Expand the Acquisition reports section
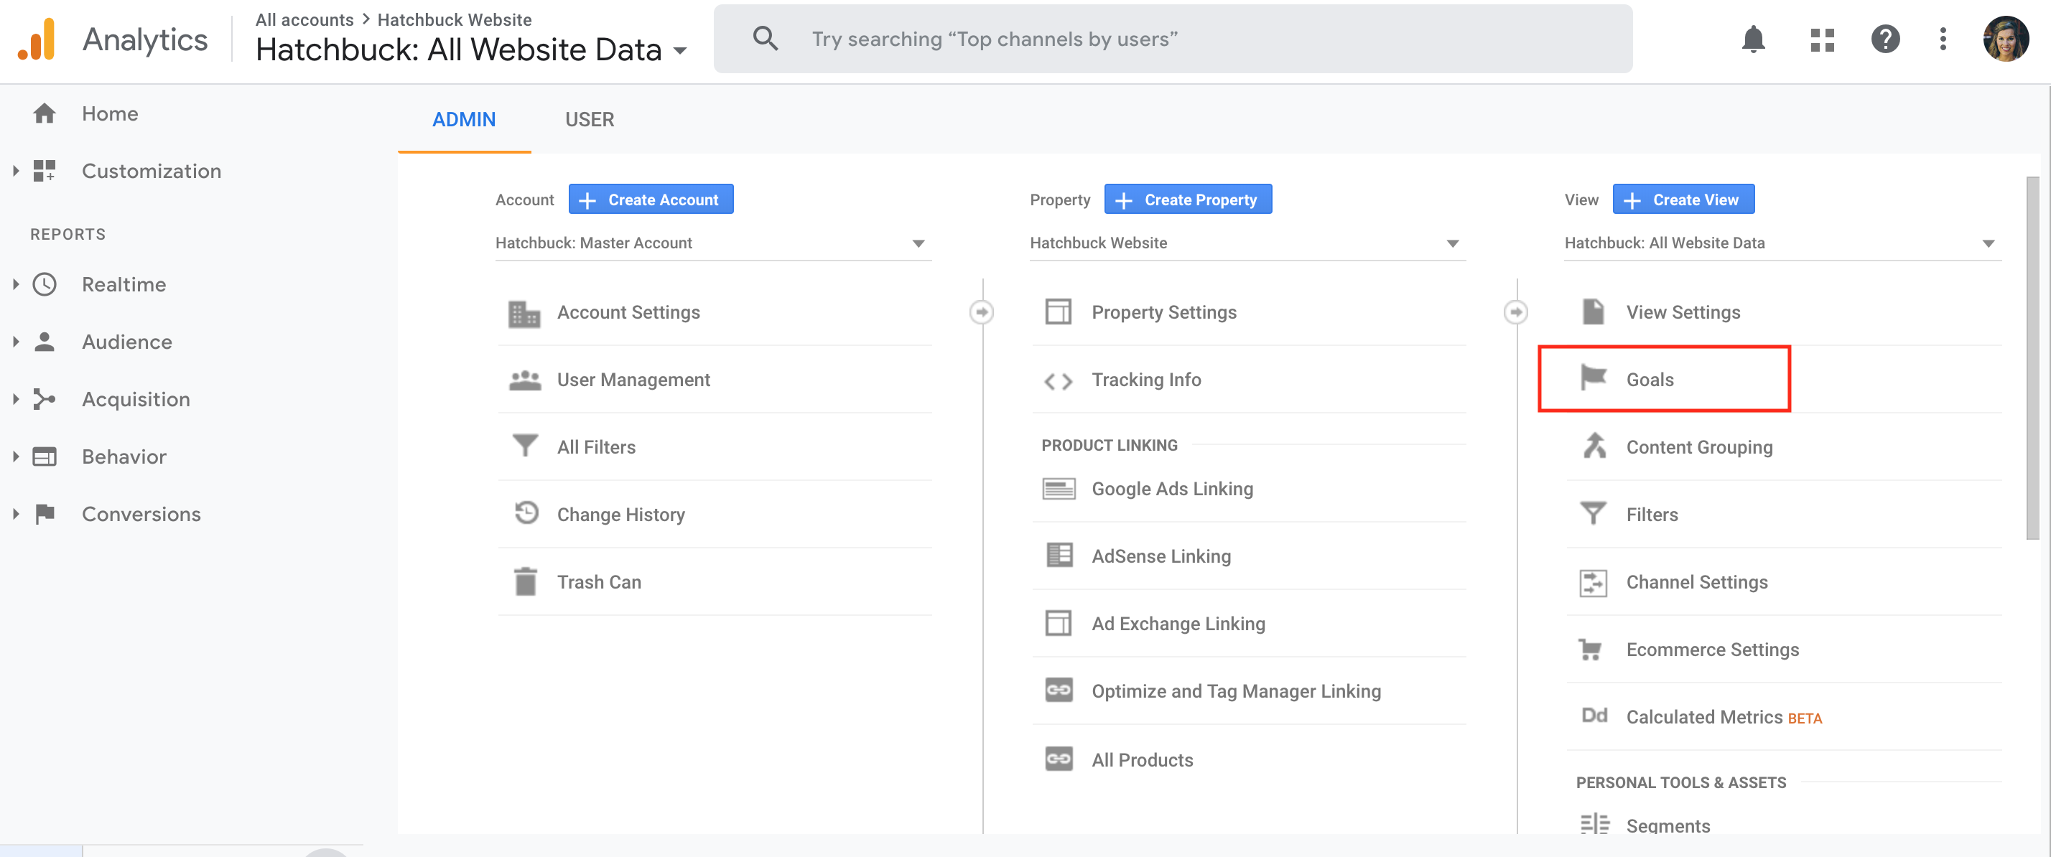Image resolution: width=2051 pixels, height=857 pixels. point(15,398)
